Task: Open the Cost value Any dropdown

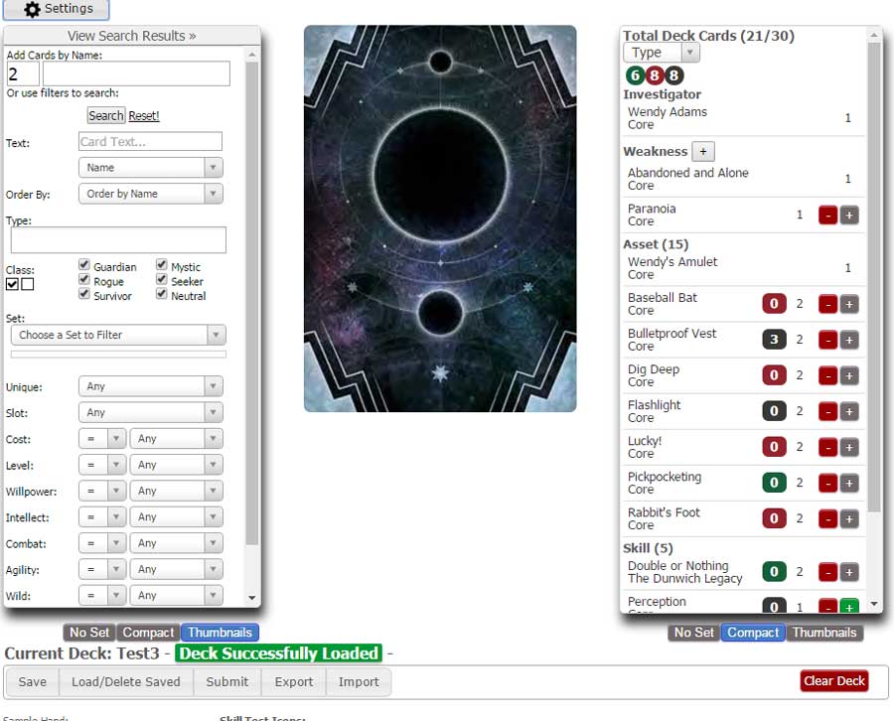Action: [x=176, y=439]
